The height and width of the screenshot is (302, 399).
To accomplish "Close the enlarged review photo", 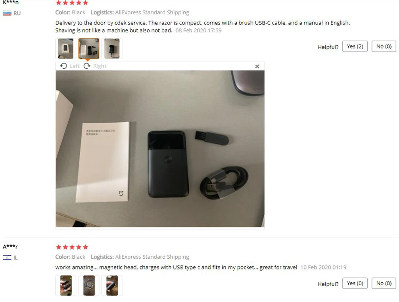I will (257, 66).
